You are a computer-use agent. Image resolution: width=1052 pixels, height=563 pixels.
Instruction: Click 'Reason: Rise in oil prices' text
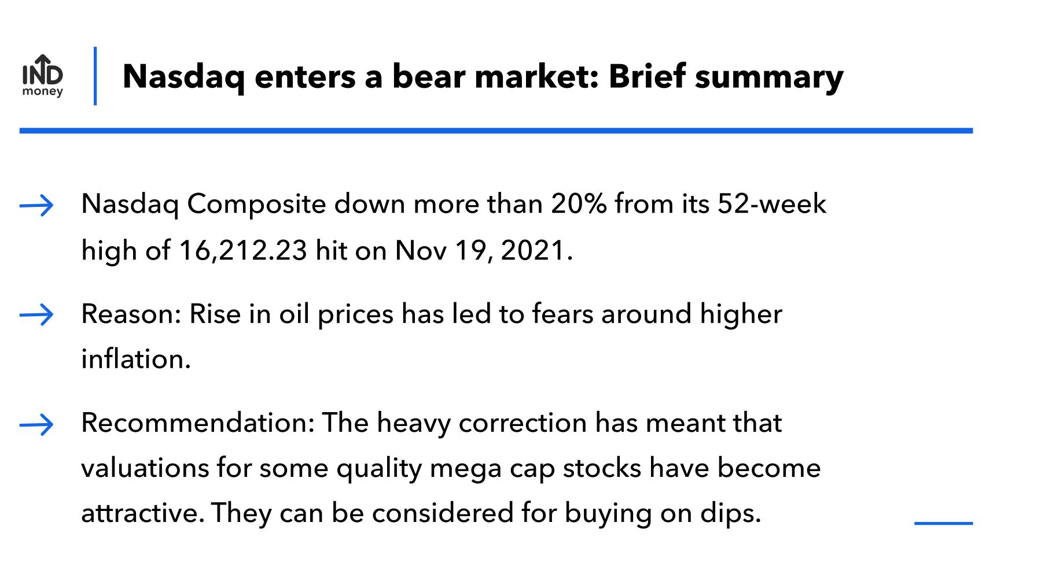coord(238,314)
